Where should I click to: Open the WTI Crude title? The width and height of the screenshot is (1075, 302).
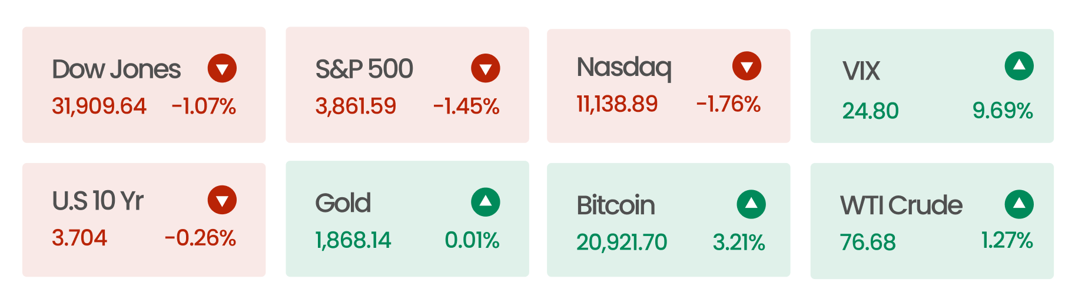901,205
